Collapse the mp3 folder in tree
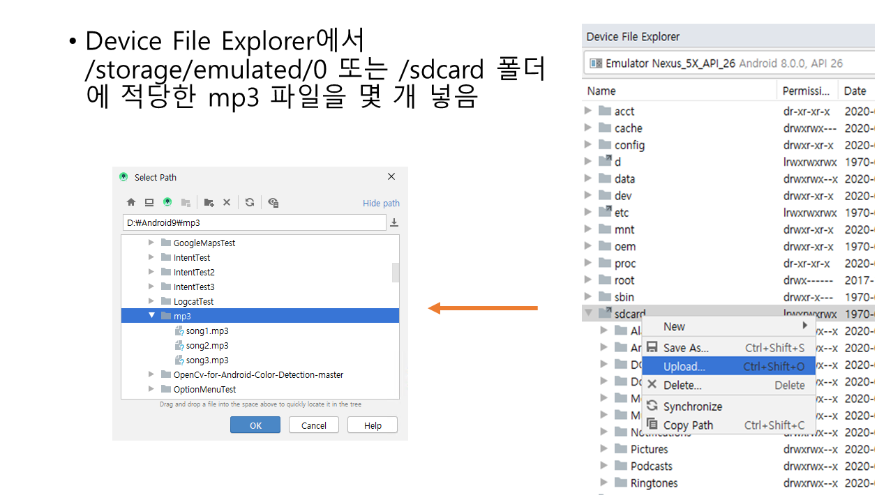The width and height of the screenshot is (893, 502). coord(152,316)
